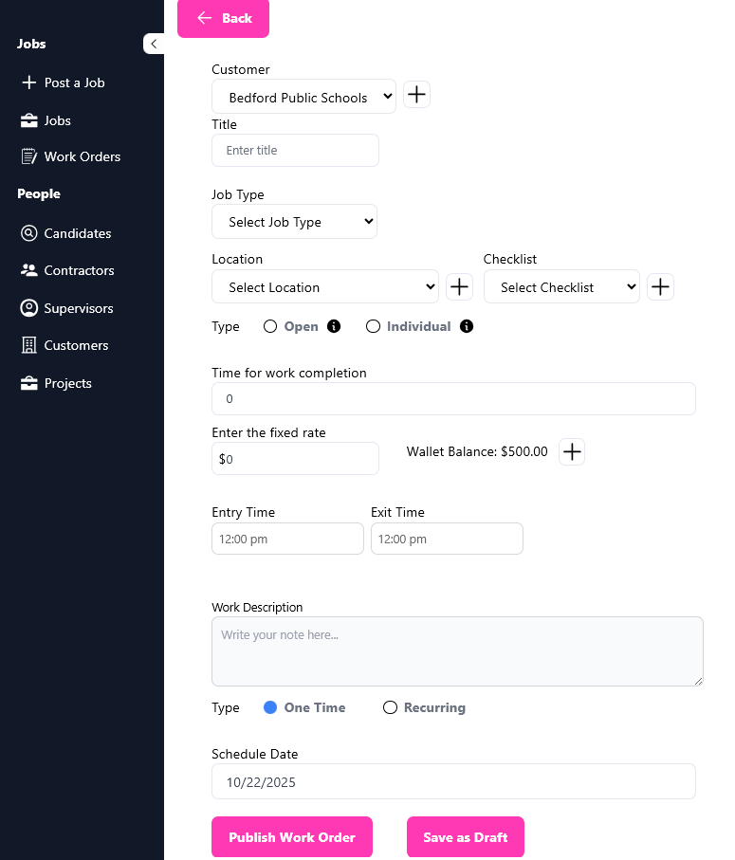Go to Work Orders page

coord(83,156)
